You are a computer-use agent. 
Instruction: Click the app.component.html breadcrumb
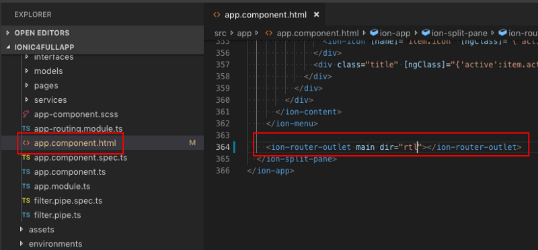click(x=317, y=33)
